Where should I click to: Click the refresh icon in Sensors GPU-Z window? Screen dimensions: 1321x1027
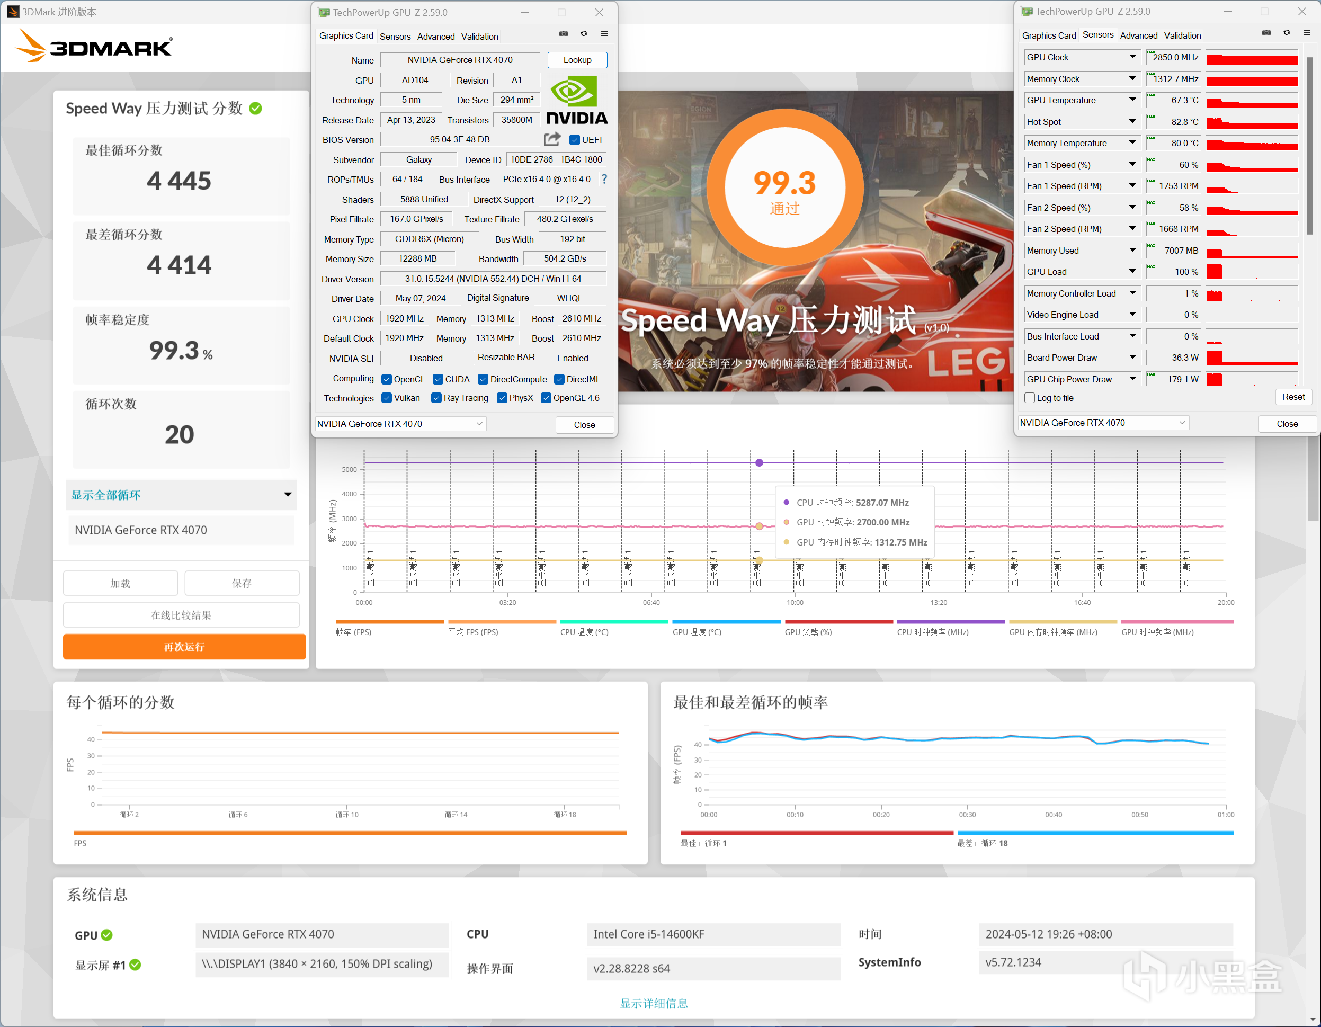click(1287, 33)
